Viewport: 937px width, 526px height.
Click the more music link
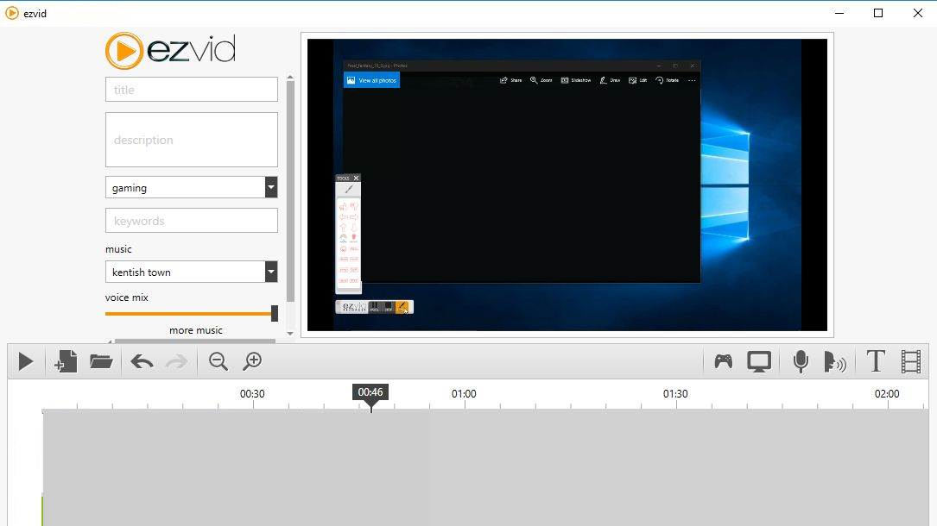pos(195,330)
